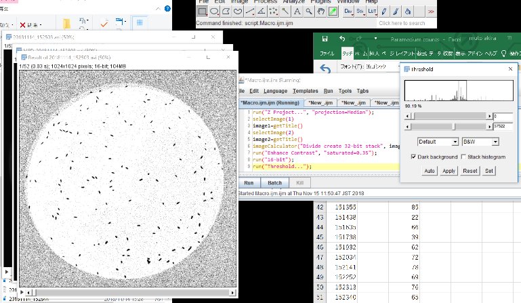This screenshot has height=303, width=521.
Task: Click the minimum threshold slider thumb
Action: [413, 116]
